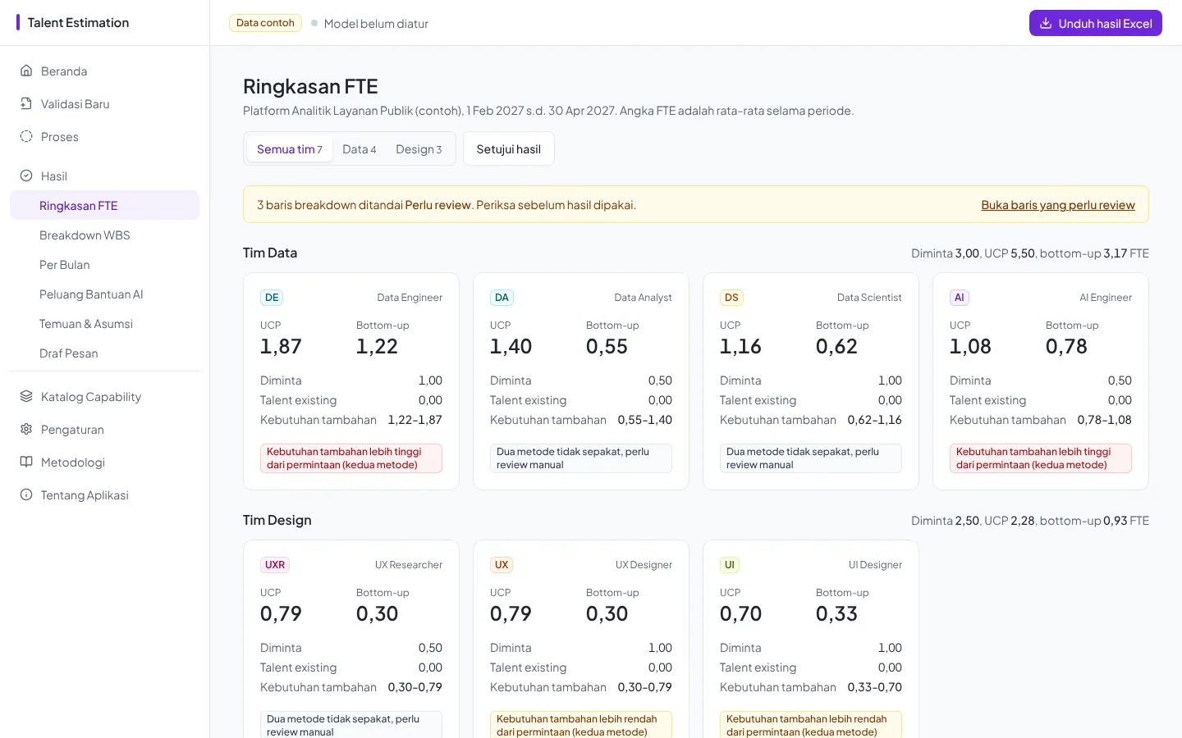The image size is (1182, 738).
Task: Open Pengaturan settings page
Action: click(104, 429)
